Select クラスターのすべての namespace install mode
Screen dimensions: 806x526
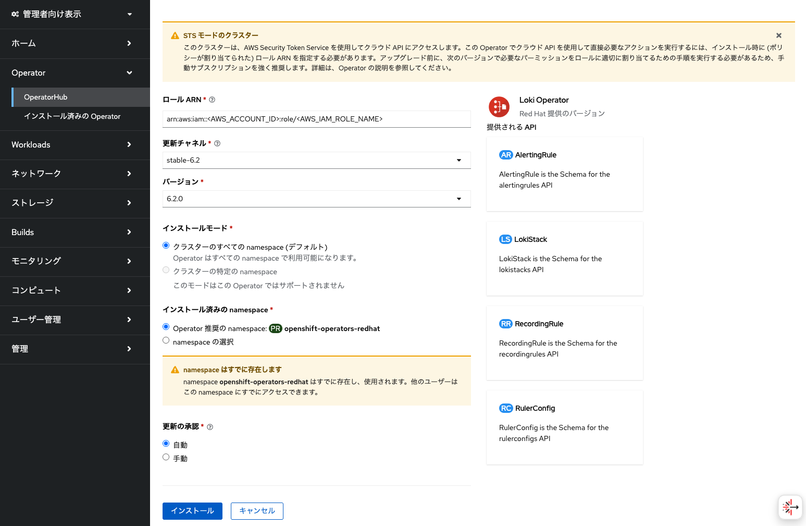click(x=166, y=245)
